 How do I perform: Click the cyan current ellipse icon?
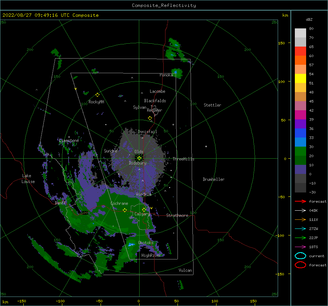300,256
